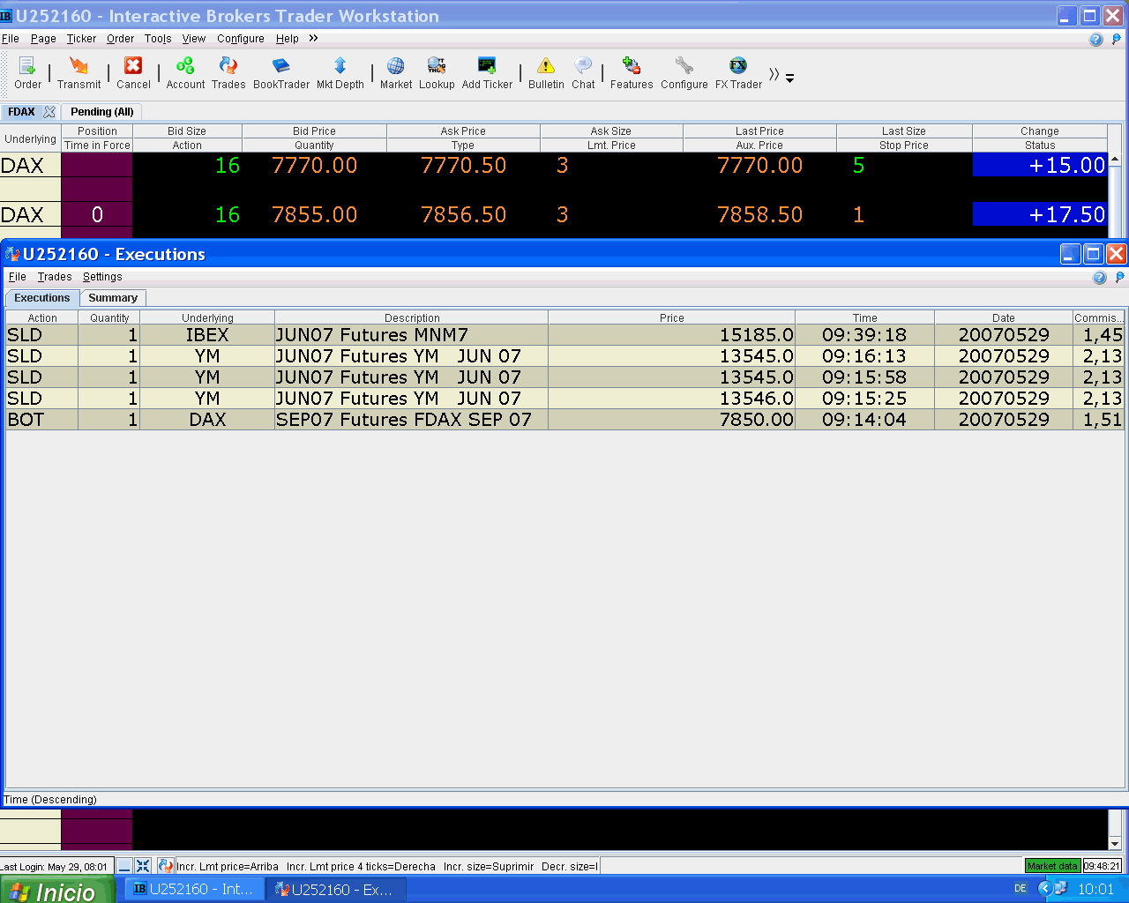Open the Mkt Depth tool

click(340, 73)
